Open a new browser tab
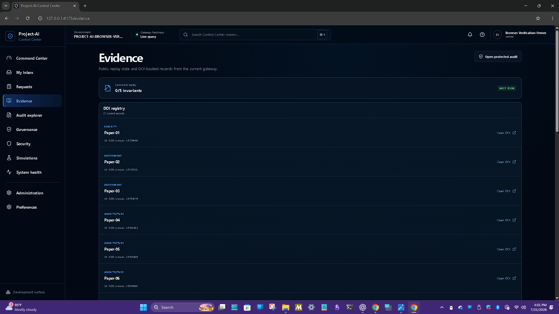The width and height of the screenshot is (559, 314). coord(85,6)
